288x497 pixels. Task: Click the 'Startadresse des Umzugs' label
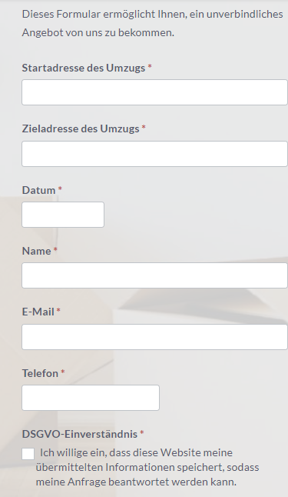tap(84, 68)
